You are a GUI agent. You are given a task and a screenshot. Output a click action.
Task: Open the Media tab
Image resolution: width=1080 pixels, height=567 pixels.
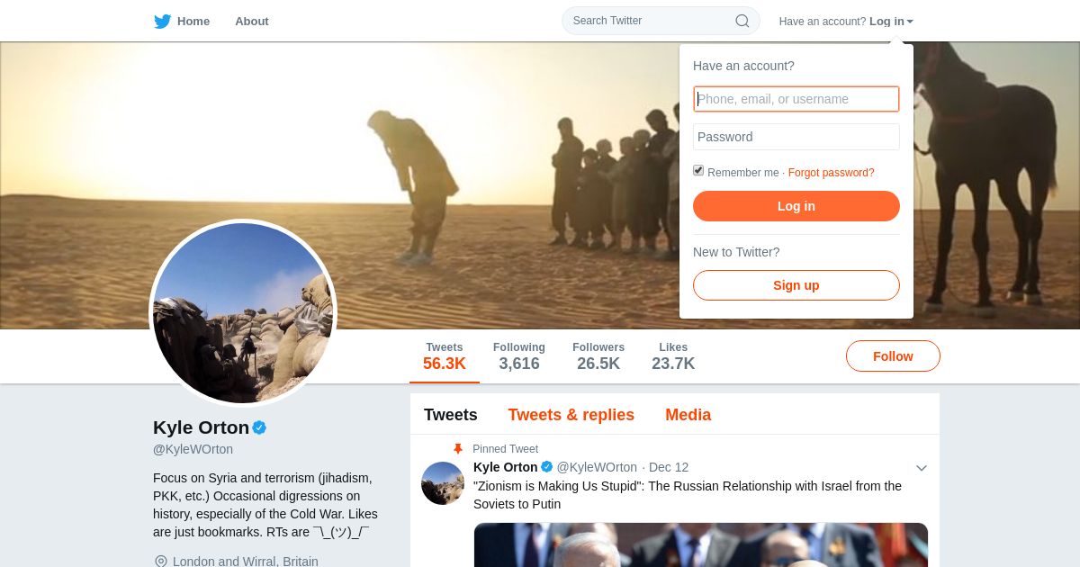[688, 415]
